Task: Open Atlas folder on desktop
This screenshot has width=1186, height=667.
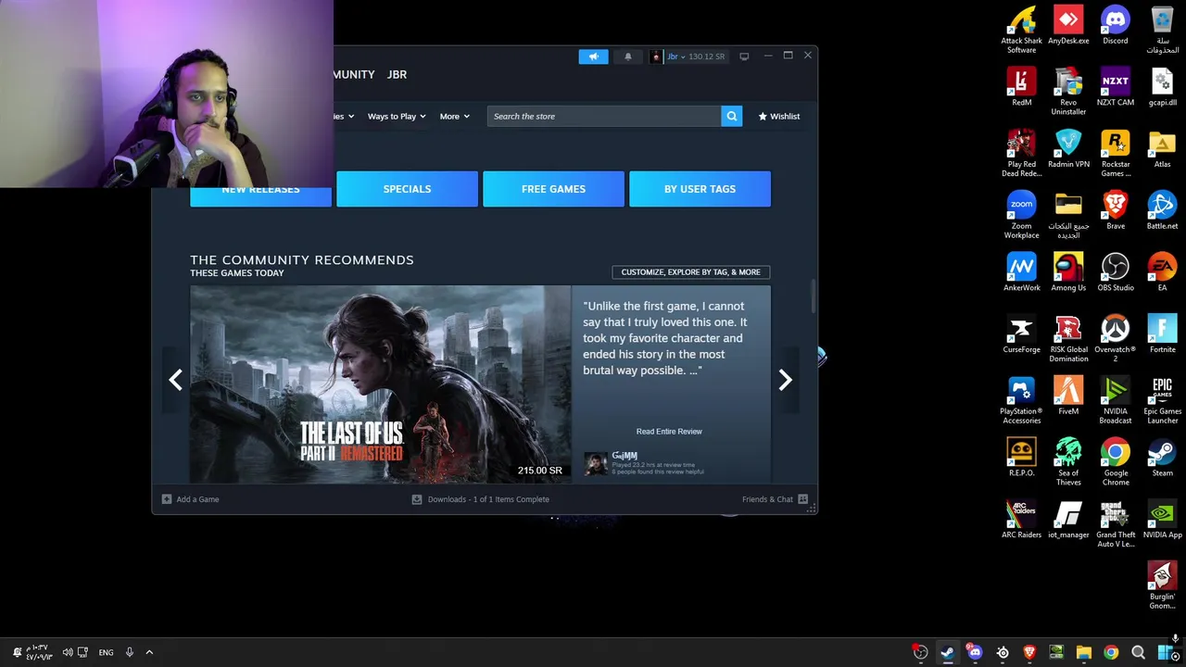Action: tap(1162, 149)
